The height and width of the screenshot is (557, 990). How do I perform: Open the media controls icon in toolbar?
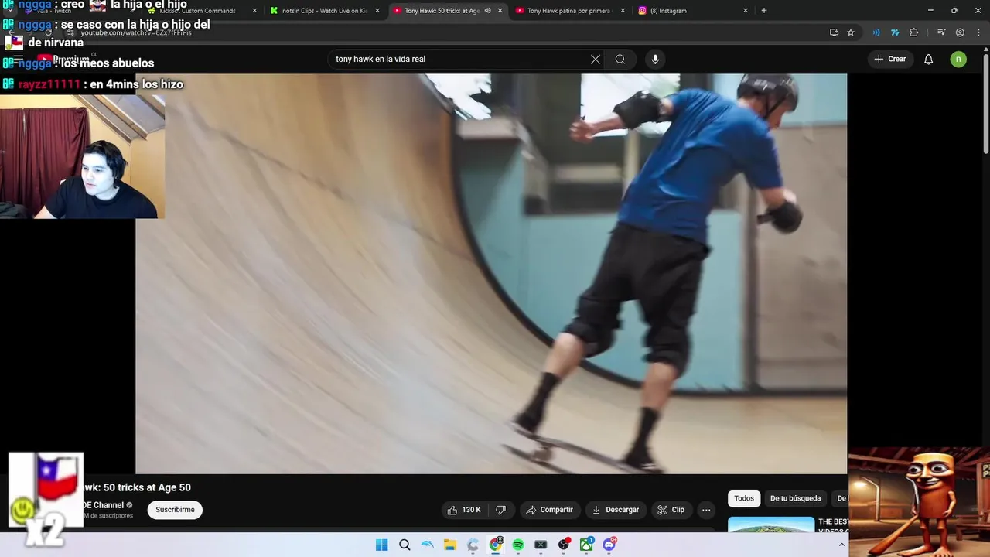coord(941,32)
